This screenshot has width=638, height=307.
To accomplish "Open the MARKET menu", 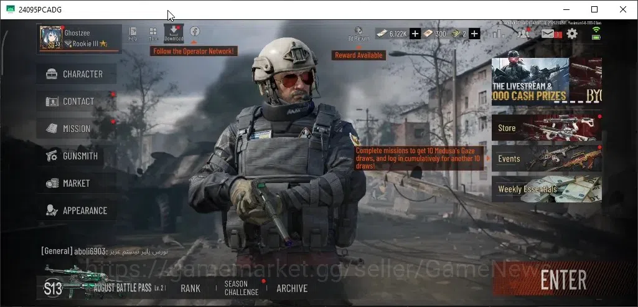I will click(x=77, y=183).
